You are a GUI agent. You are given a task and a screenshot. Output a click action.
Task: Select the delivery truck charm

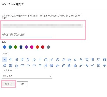coord(28,65)
